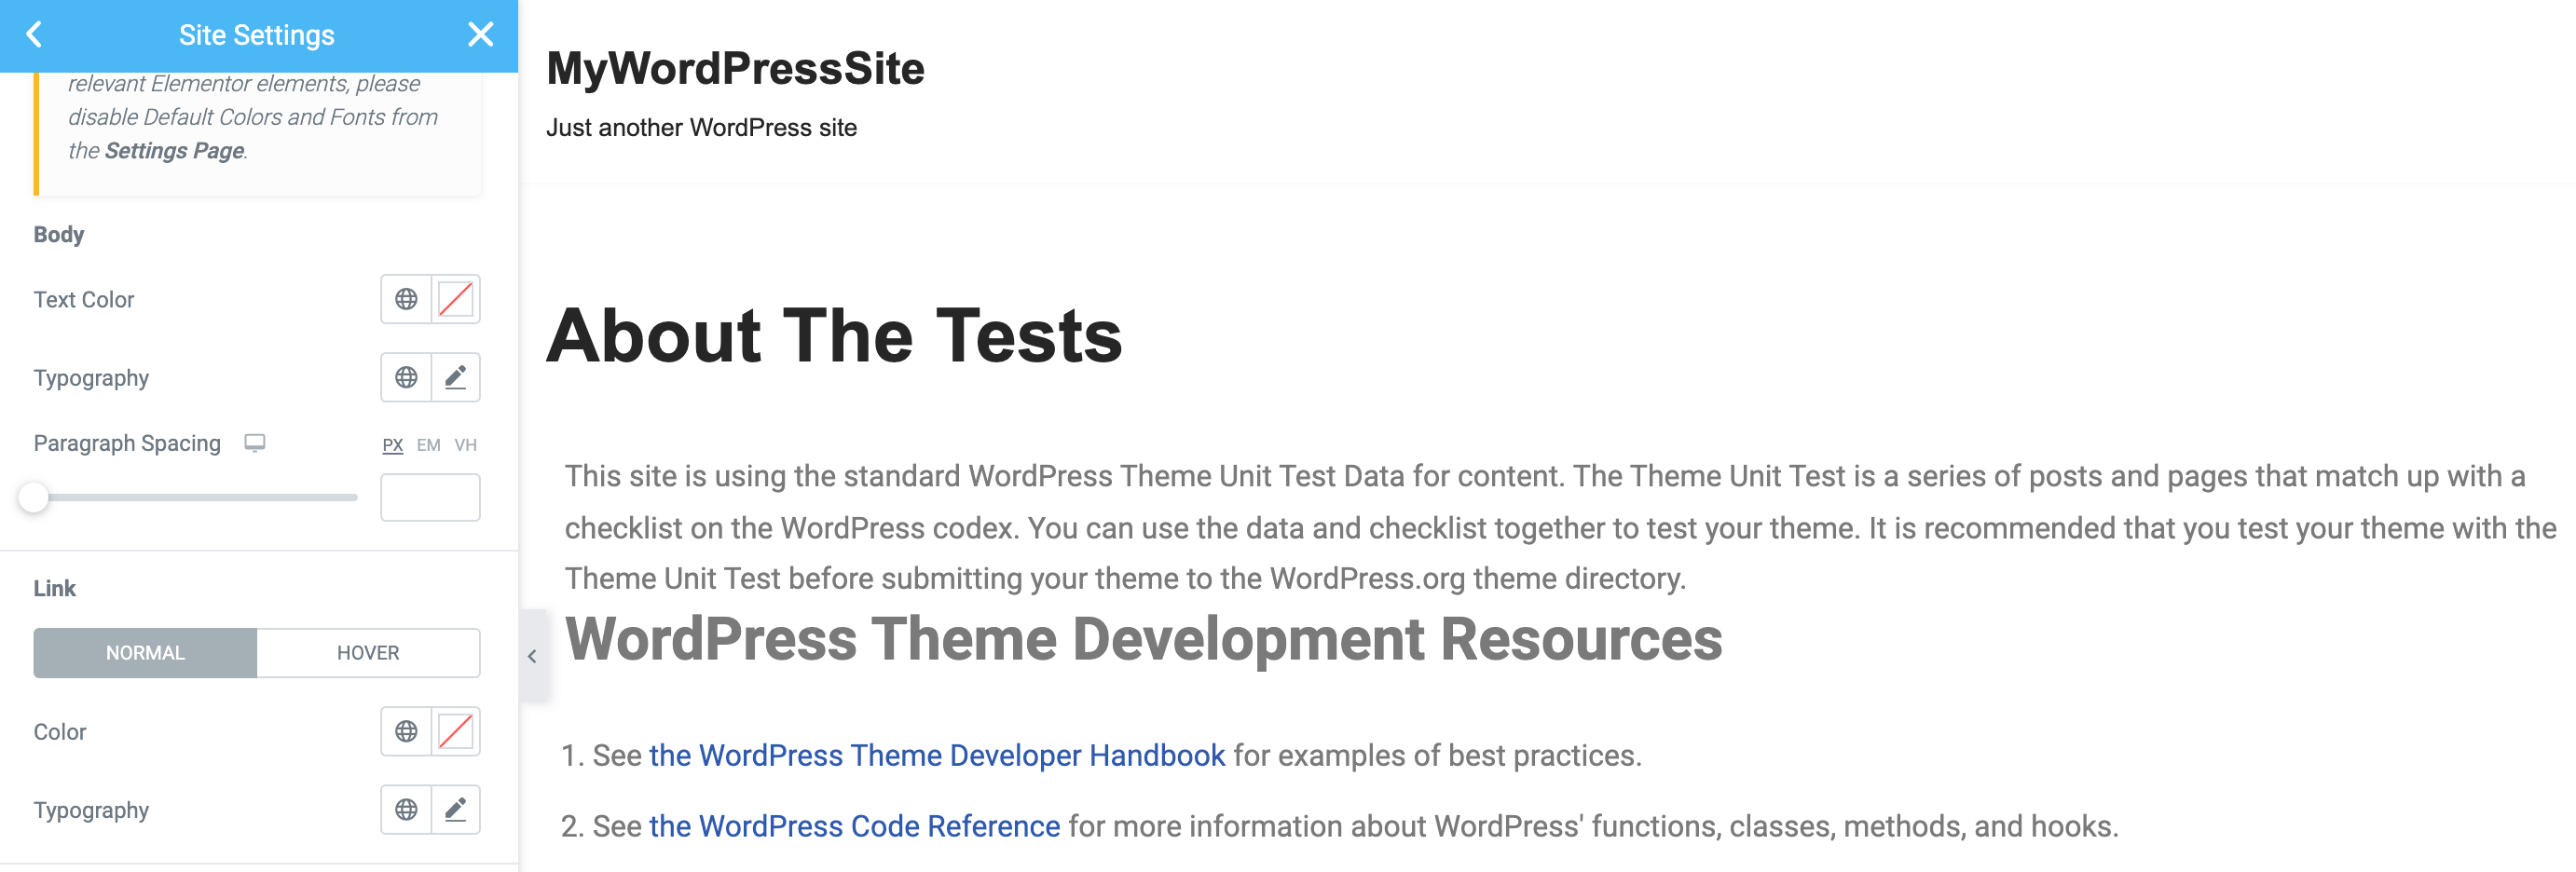Switch to the HOVER link state tab
Image resolution: width=2576 pixels, height=872 pixels.
click(x=368, y=652)
